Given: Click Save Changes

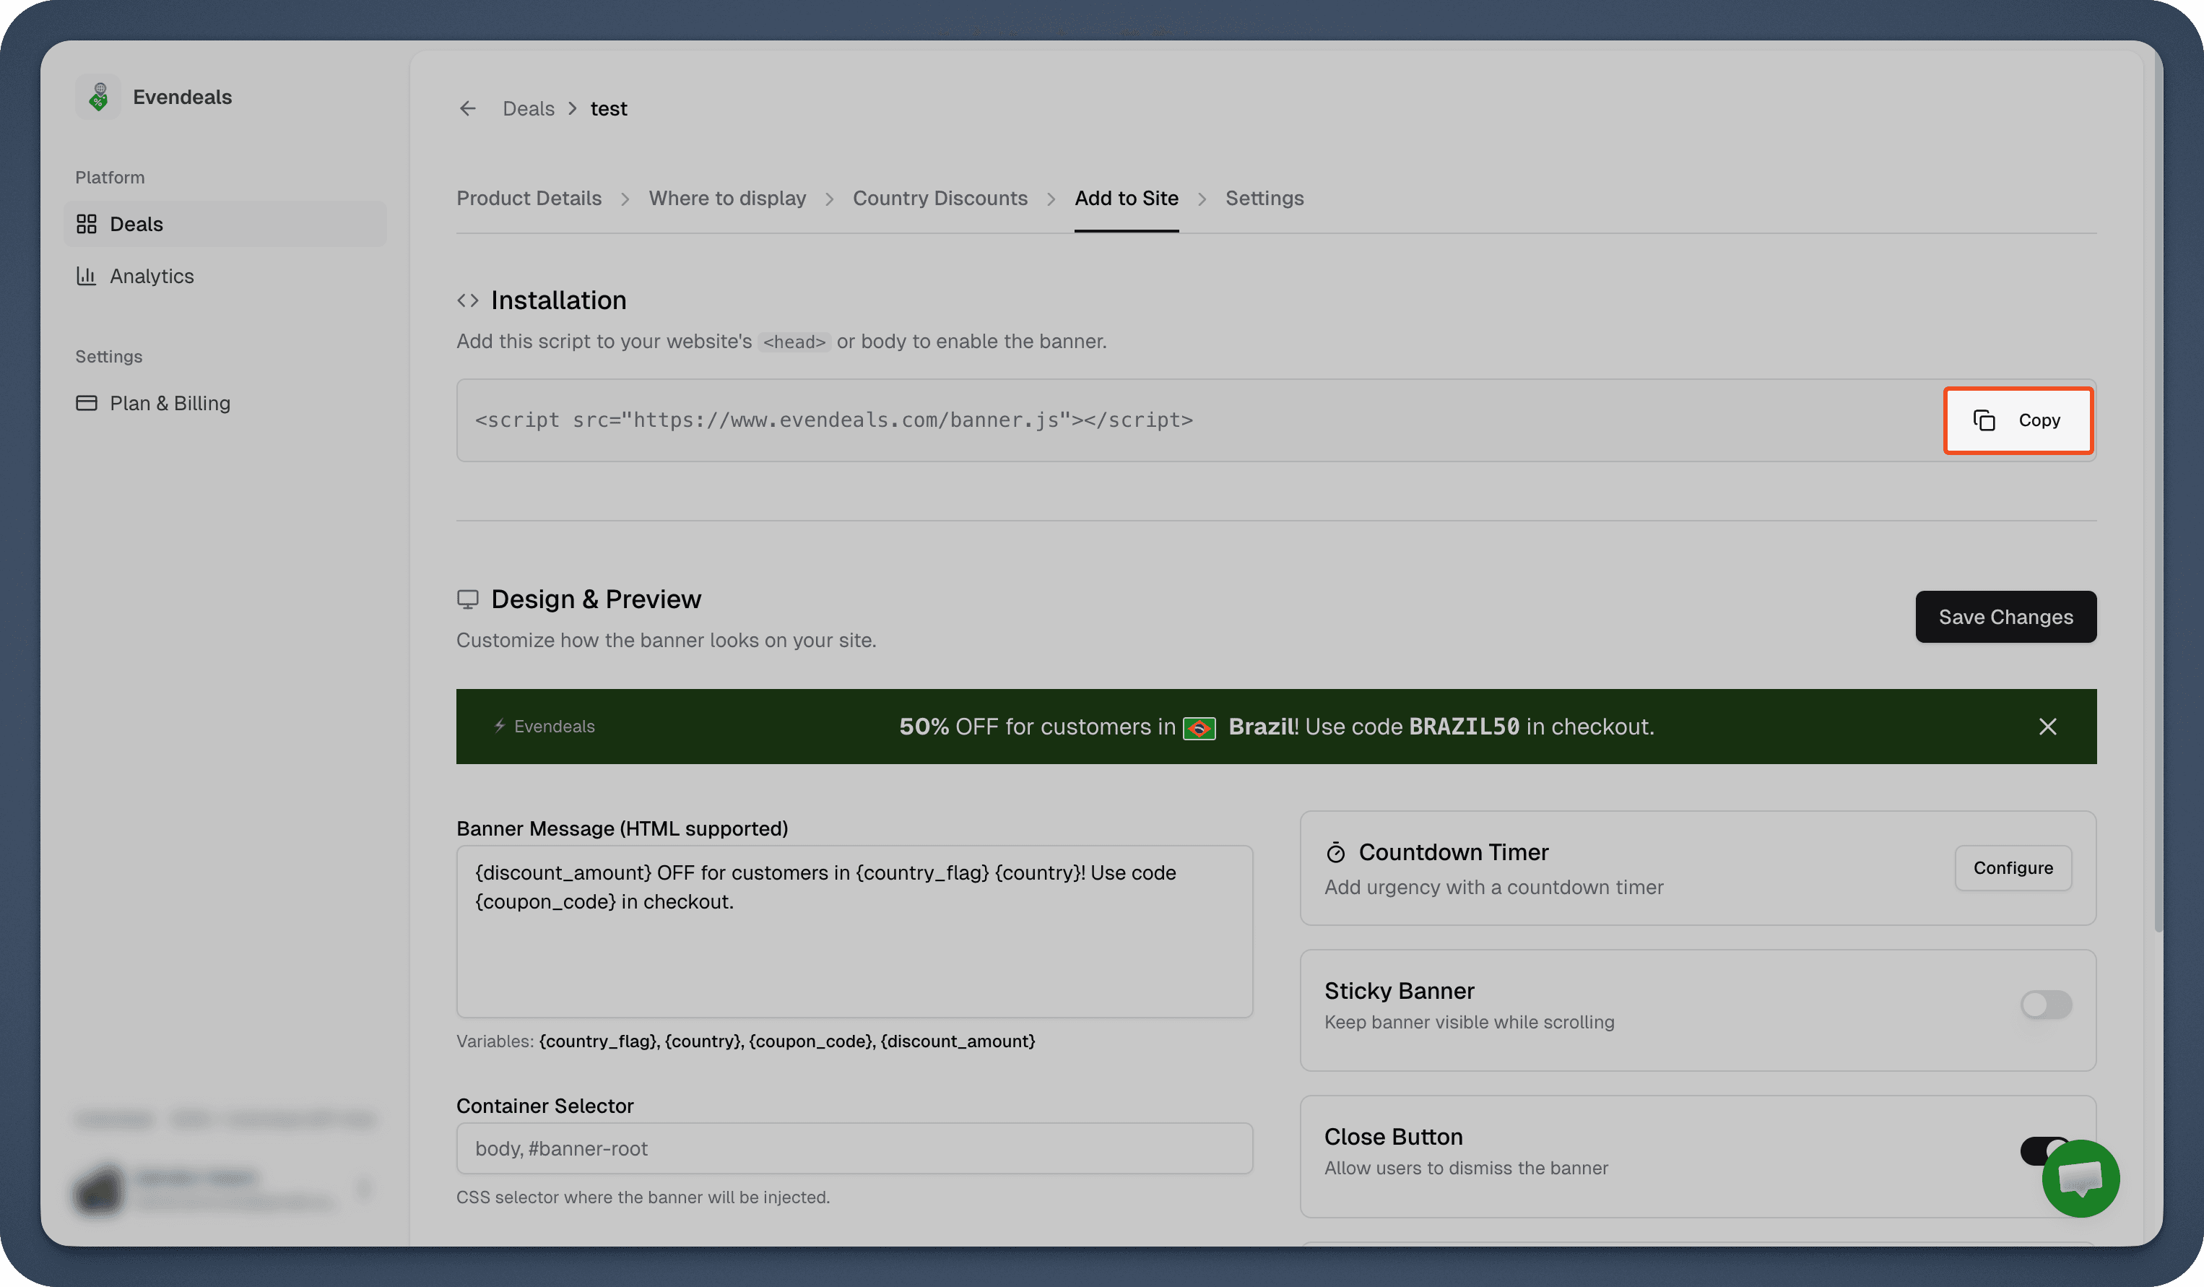Looking at the screenshot, I should (2005, 617).
